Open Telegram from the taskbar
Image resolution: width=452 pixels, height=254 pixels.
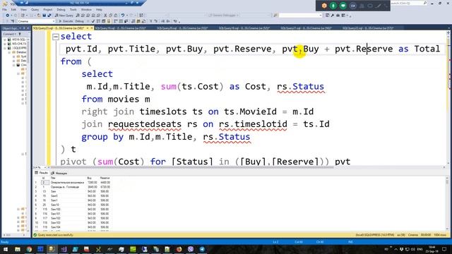[x=202, y=249]
